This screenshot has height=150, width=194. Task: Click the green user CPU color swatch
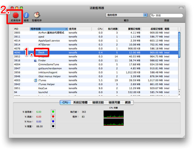point(53,112)
